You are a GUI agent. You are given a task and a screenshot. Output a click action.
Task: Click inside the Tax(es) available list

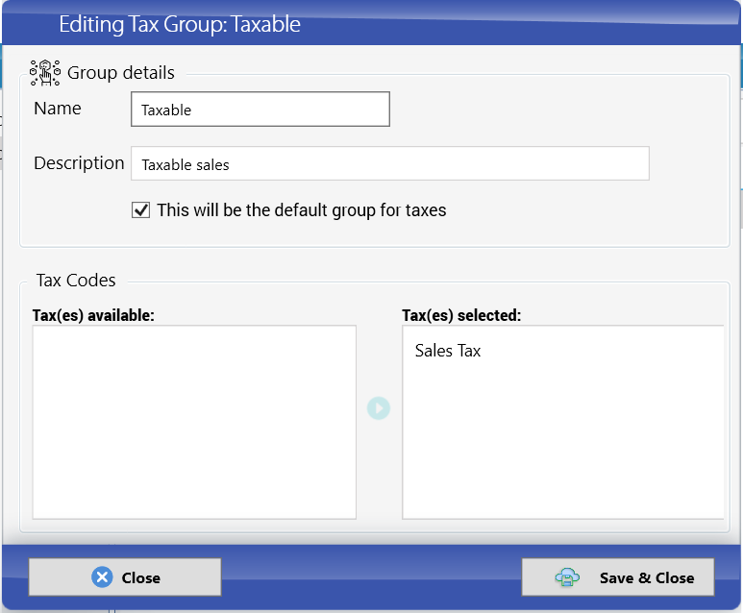[194, 422]
